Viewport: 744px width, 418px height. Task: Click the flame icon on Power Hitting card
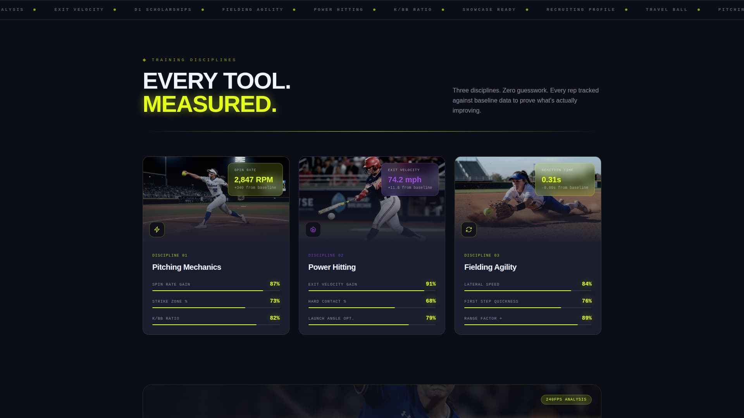313,229
